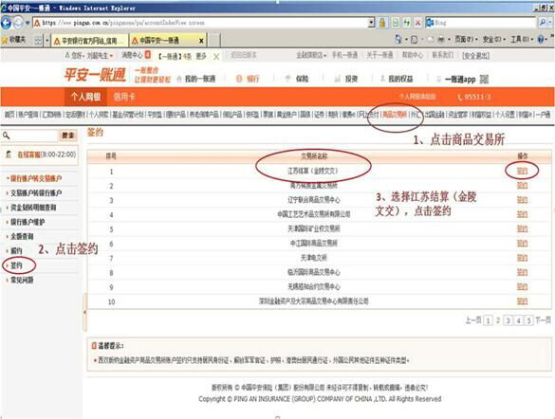The image size is (555, 419).
Task: Dismiss the 一账通 message notice with X
Action: (x=216, y=57)
